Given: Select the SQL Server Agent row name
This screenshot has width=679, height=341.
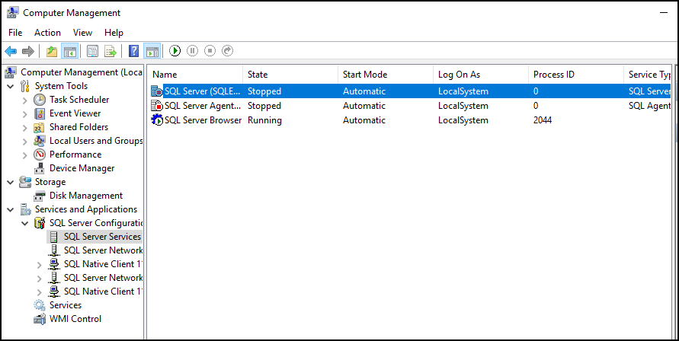Looking at the screenshot, I should click(x=203, y=106).
